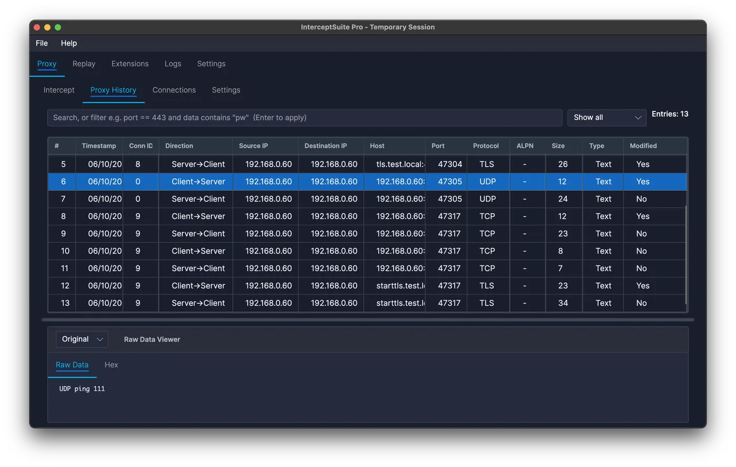This screenshot has height=467, width=736.
Task: Sort by the Port column header
Action: (446, 146)
